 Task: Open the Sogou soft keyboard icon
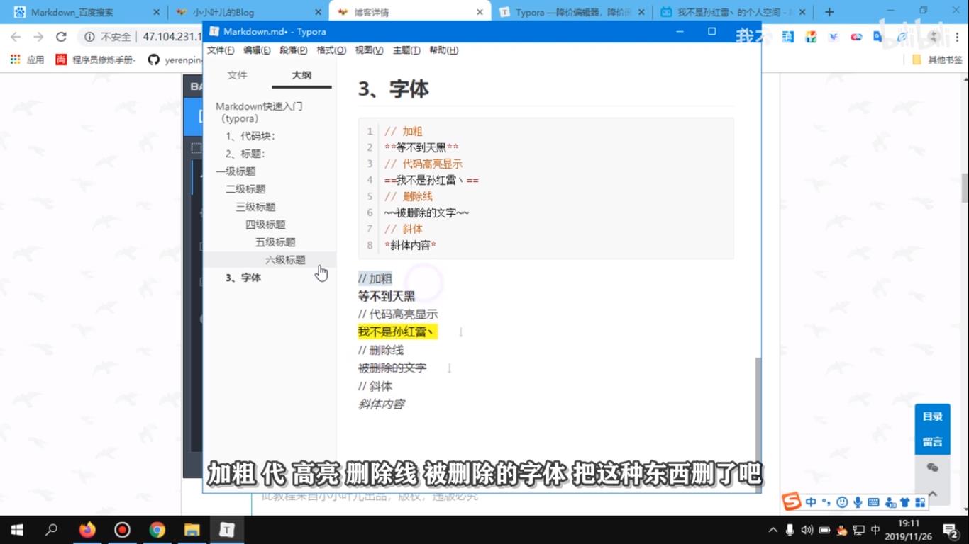pyautogui.click(x=873, y=502)
